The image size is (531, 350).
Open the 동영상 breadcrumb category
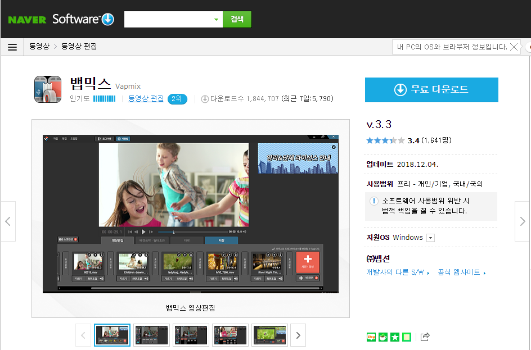tap(39, 46)
